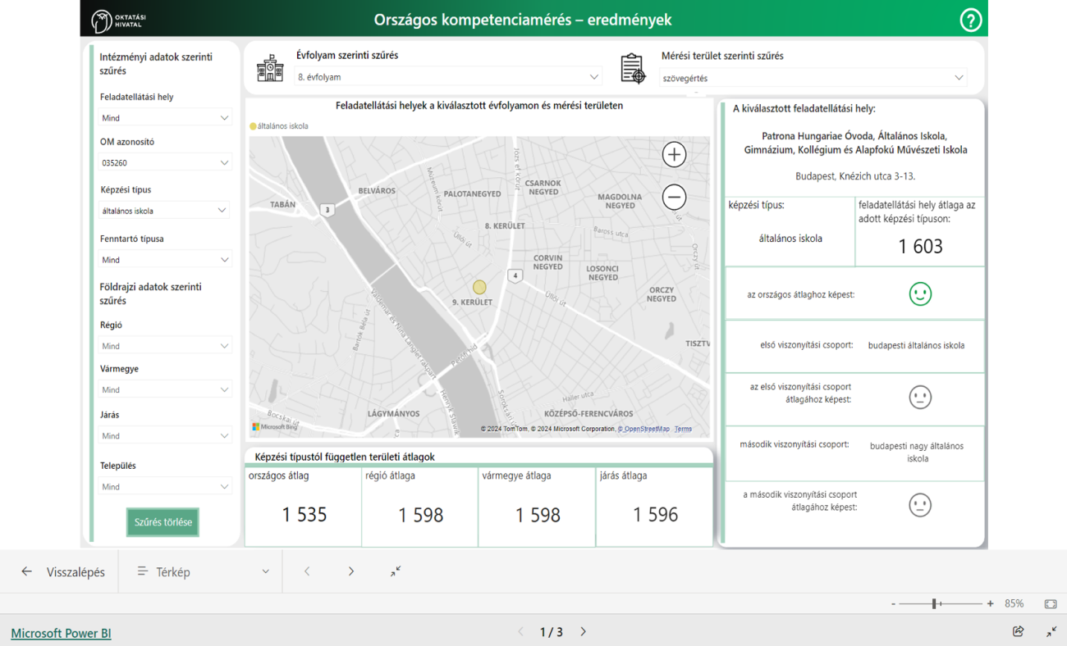This screenshot has width=1067, height=646.
Task: Click the 1 / 3 page indicator
Action: coord(552,632)
